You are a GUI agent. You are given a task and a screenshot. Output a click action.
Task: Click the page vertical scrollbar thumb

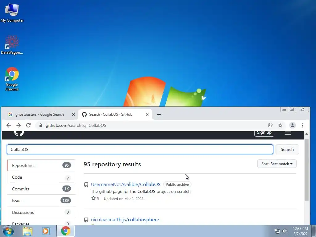click(306, 170)
